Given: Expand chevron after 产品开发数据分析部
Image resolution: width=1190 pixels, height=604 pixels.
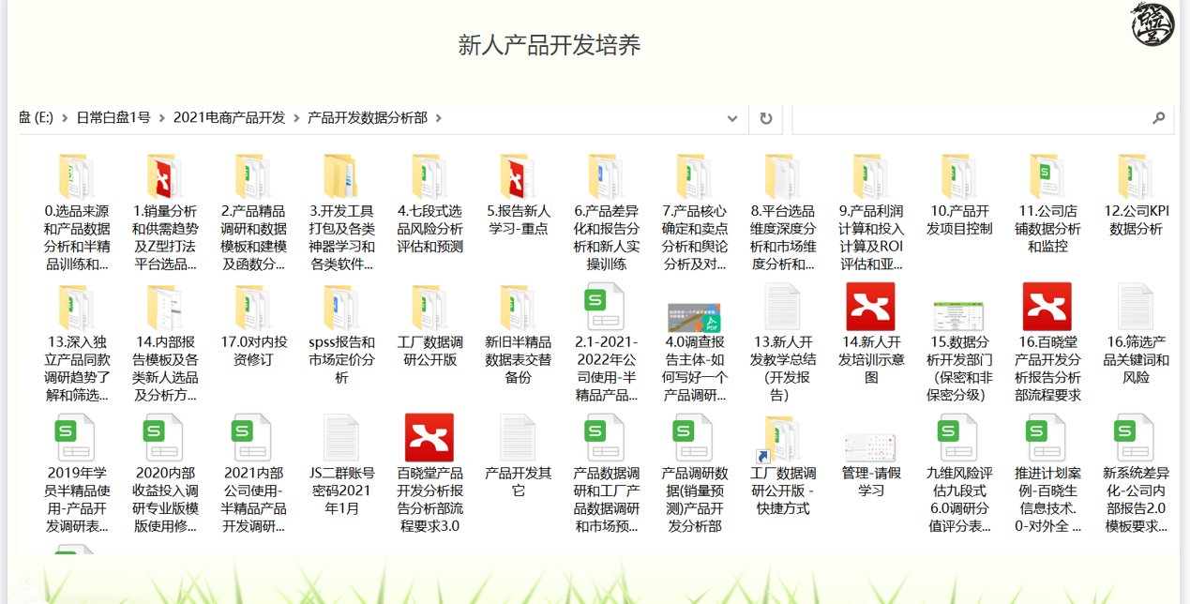Looking at the screenshot, I should pos(438,118).
